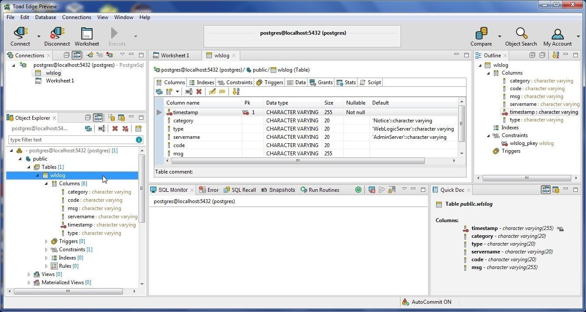Expand all nodes in the Outline panel
This screenshot has height=312, width=586.
pyautogui.click(x=532, y=55)
